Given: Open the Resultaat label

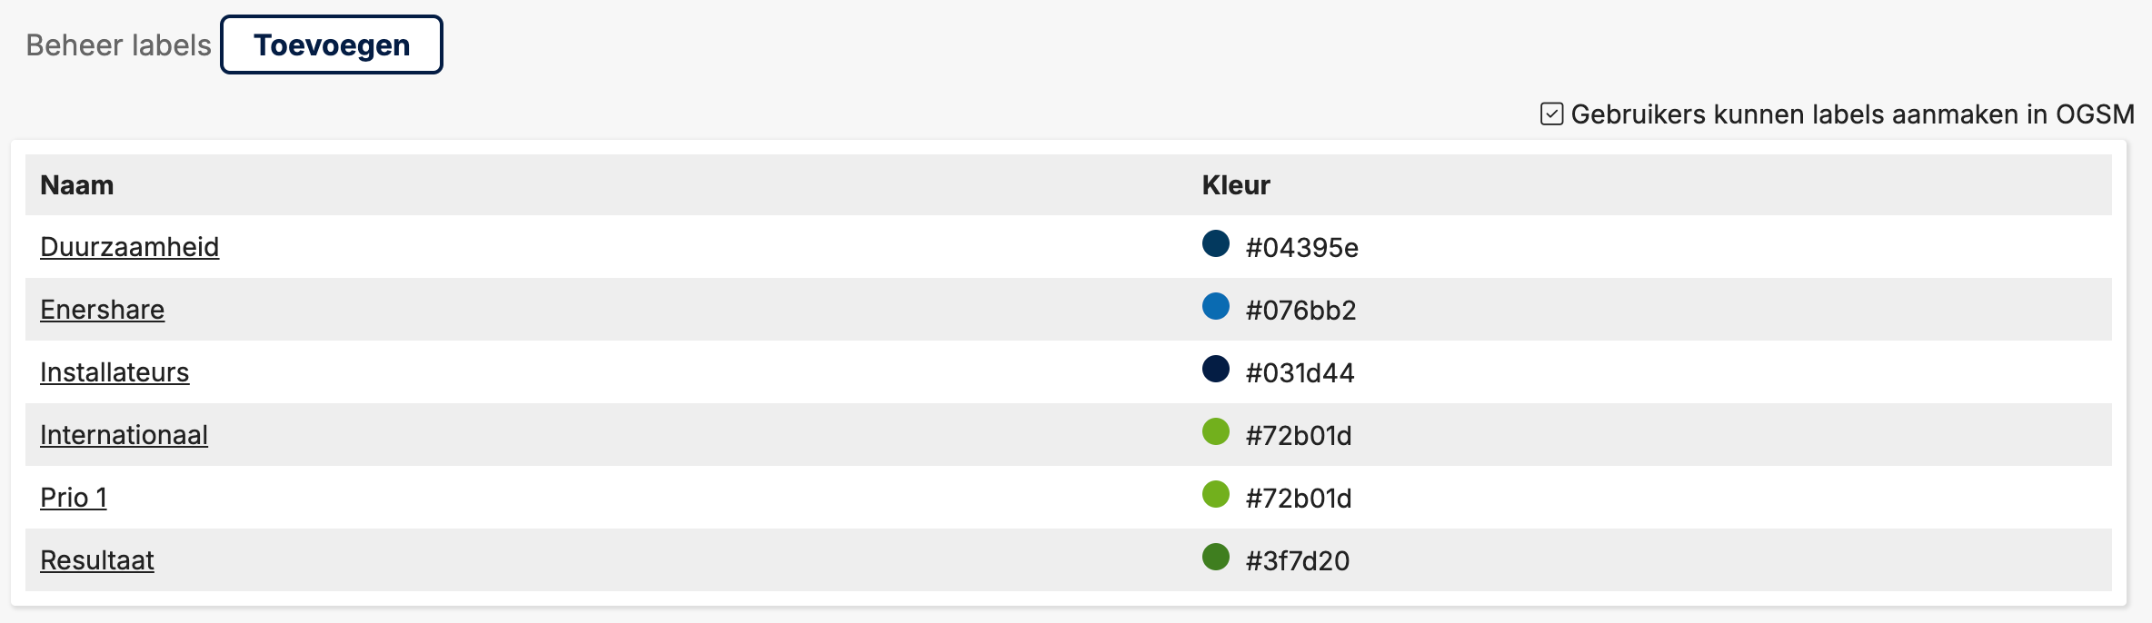Looking at the screenshot, I should coord(97,560).
